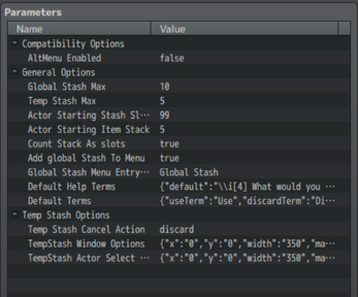Select the TempStash Actor Select … parameter
This screenshot has width=358, height=297.
tap(88, 258)
